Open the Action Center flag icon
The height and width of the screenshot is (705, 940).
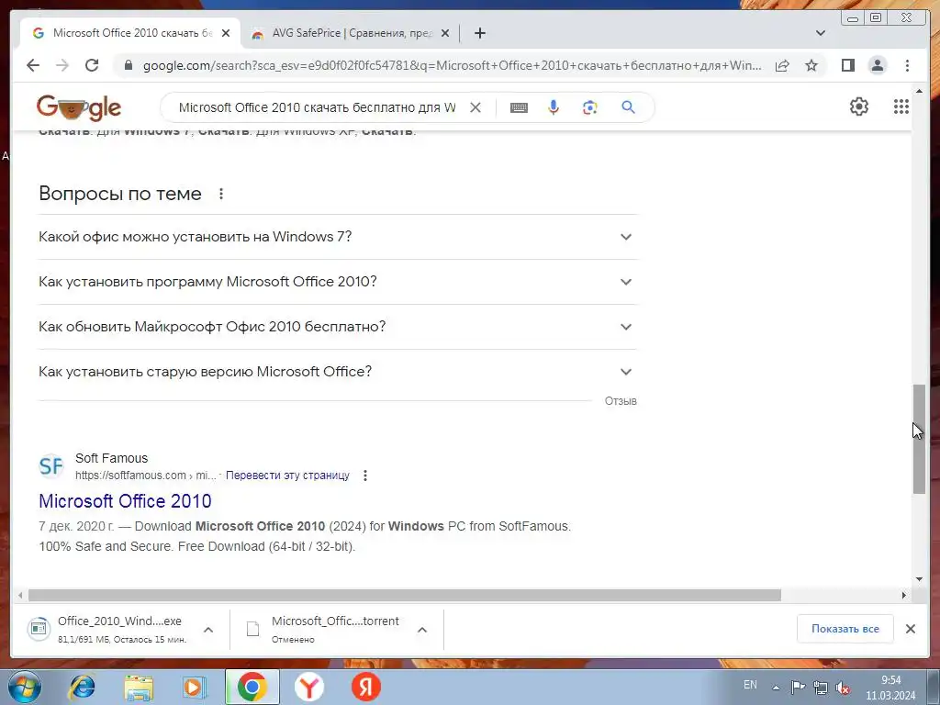(798, 688)
